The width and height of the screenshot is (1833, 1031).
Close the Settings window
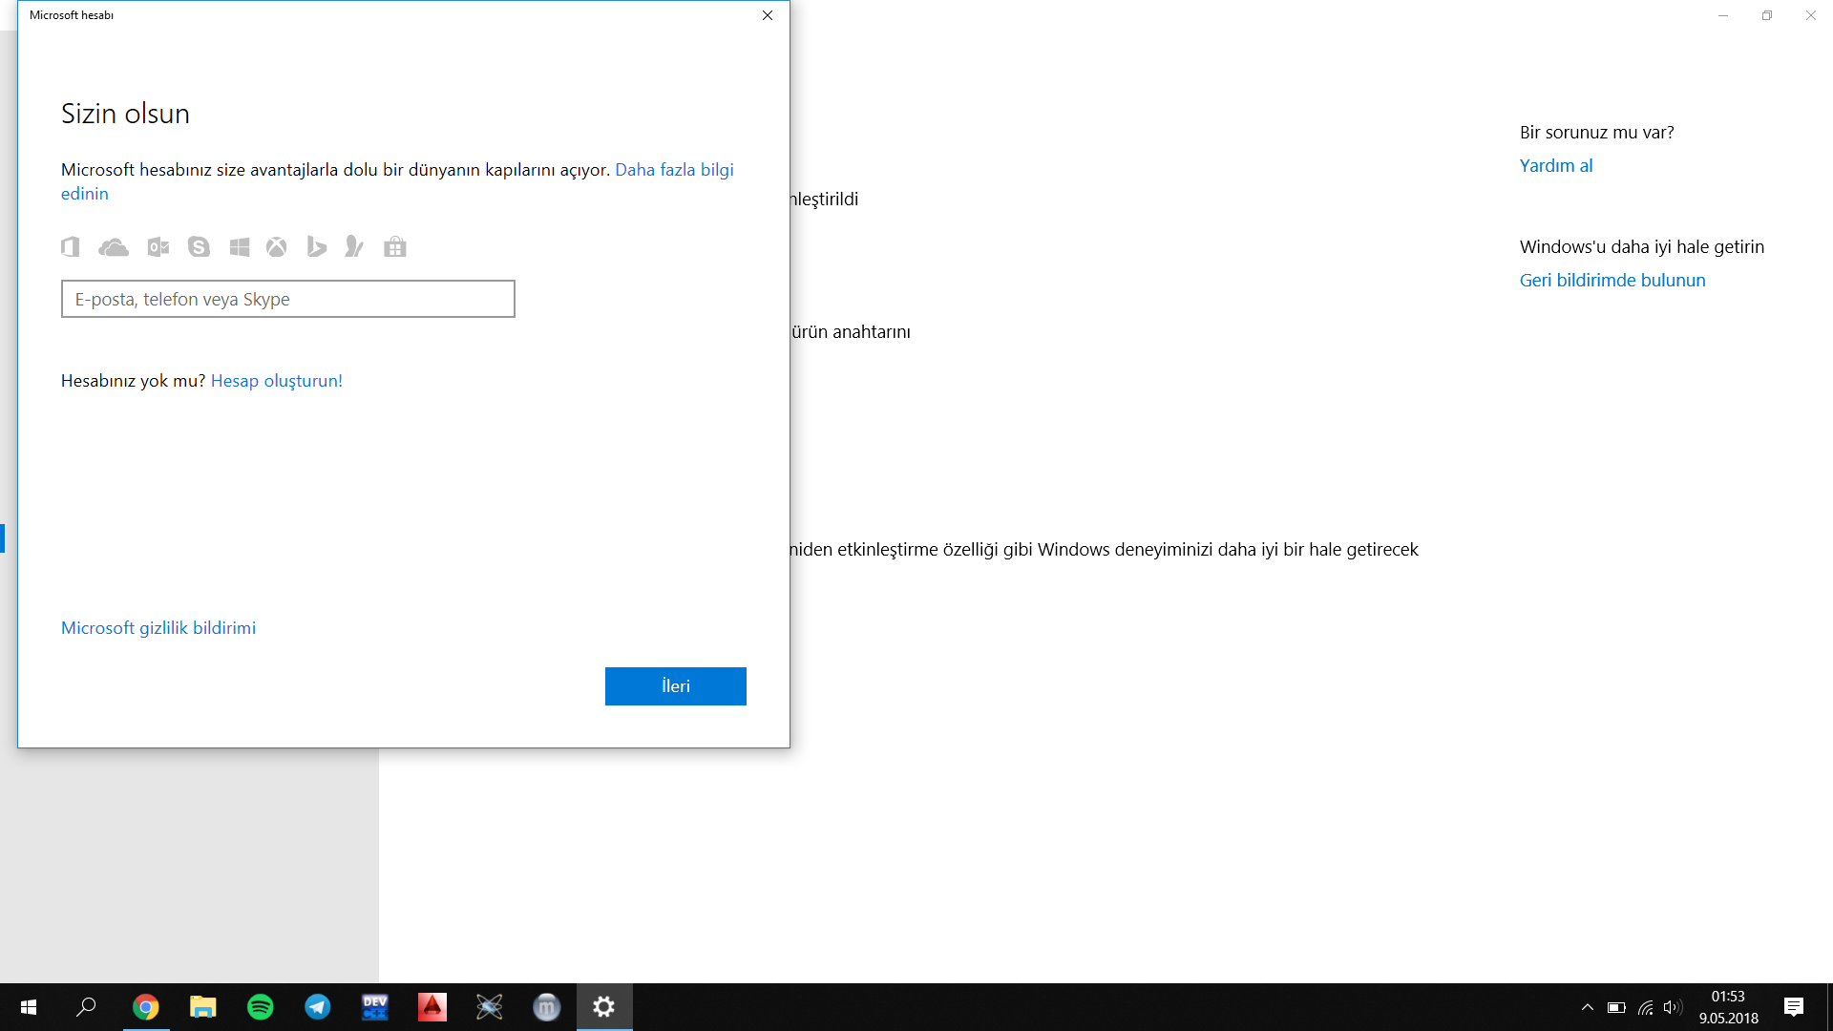click(x=1811, y=15)
